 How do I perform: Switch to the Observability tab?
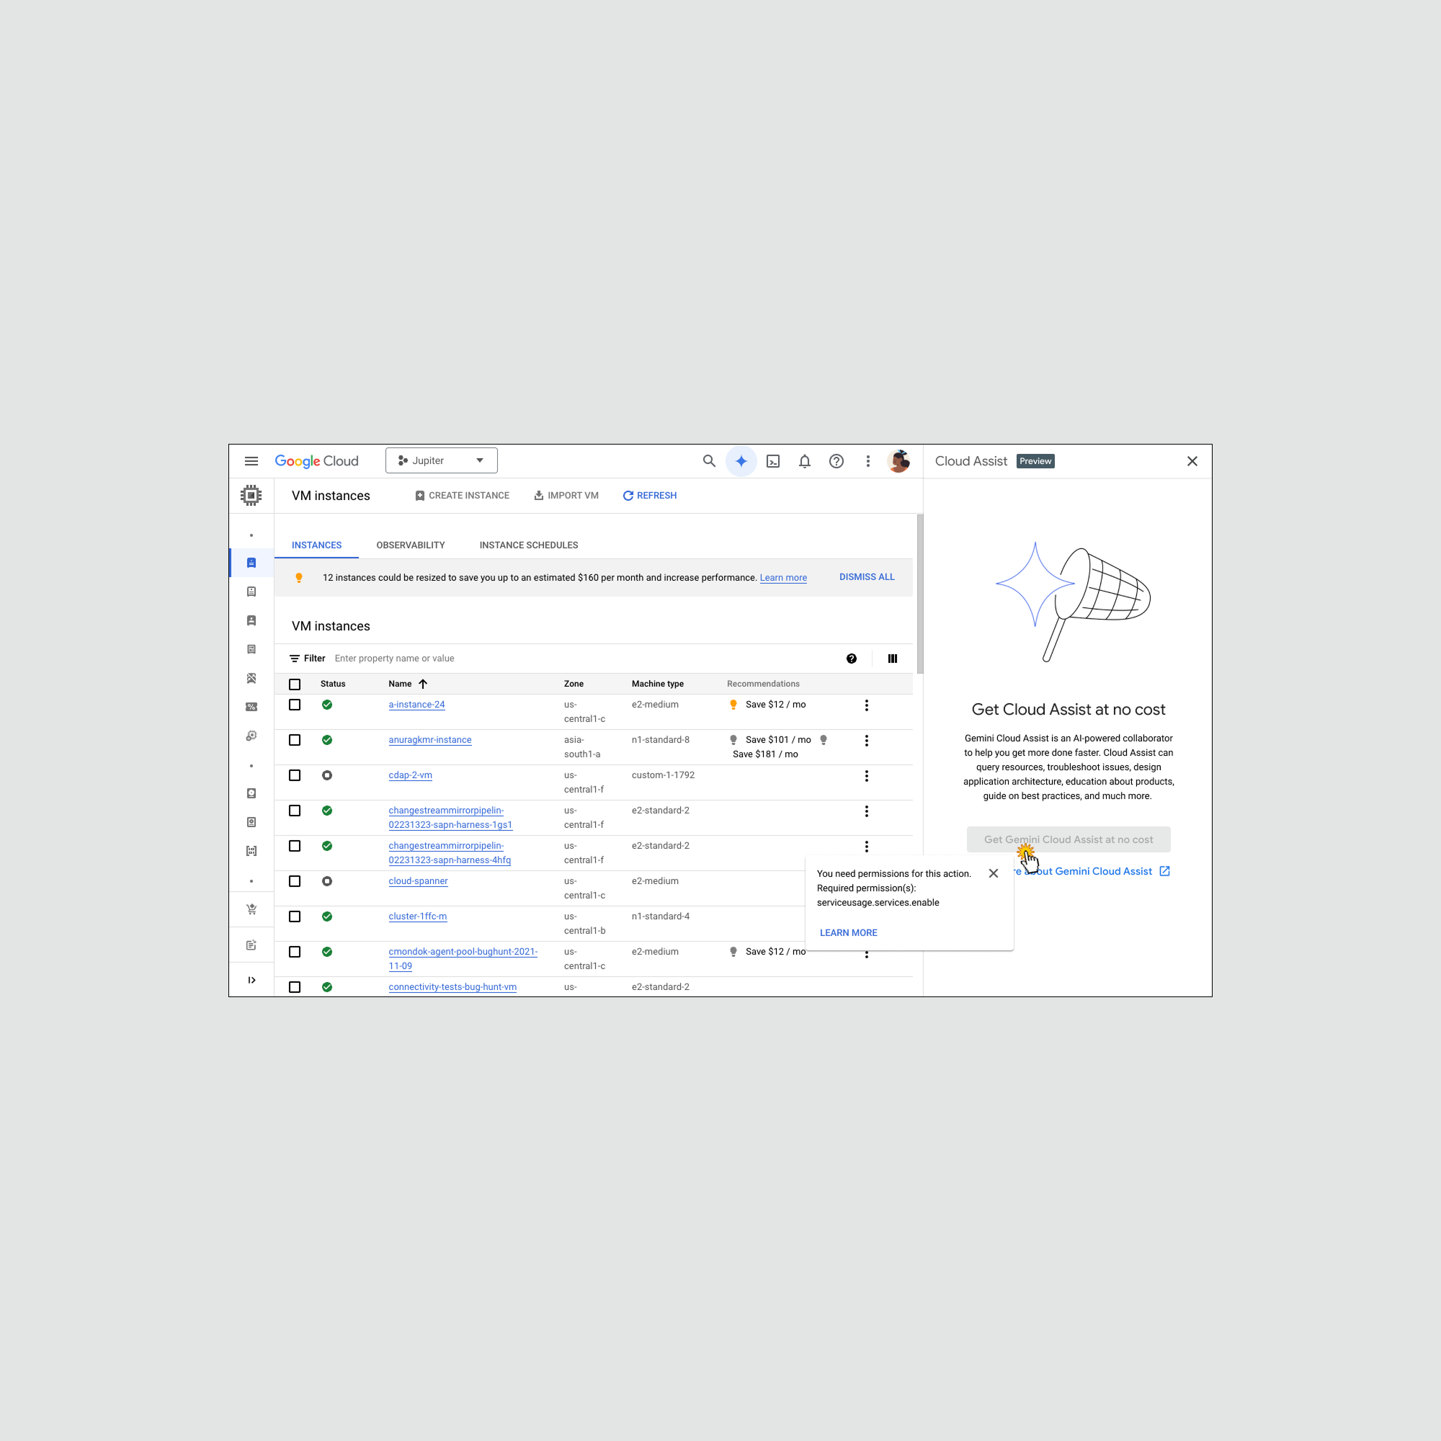(x=410, y=545)
